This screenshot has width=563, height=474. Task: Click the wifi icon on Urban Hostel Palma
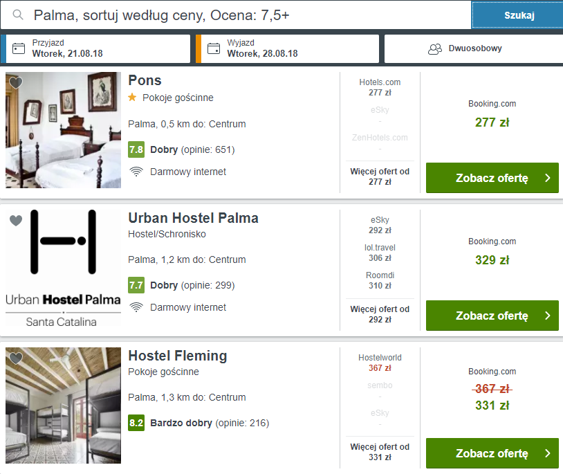pos(136,307)
